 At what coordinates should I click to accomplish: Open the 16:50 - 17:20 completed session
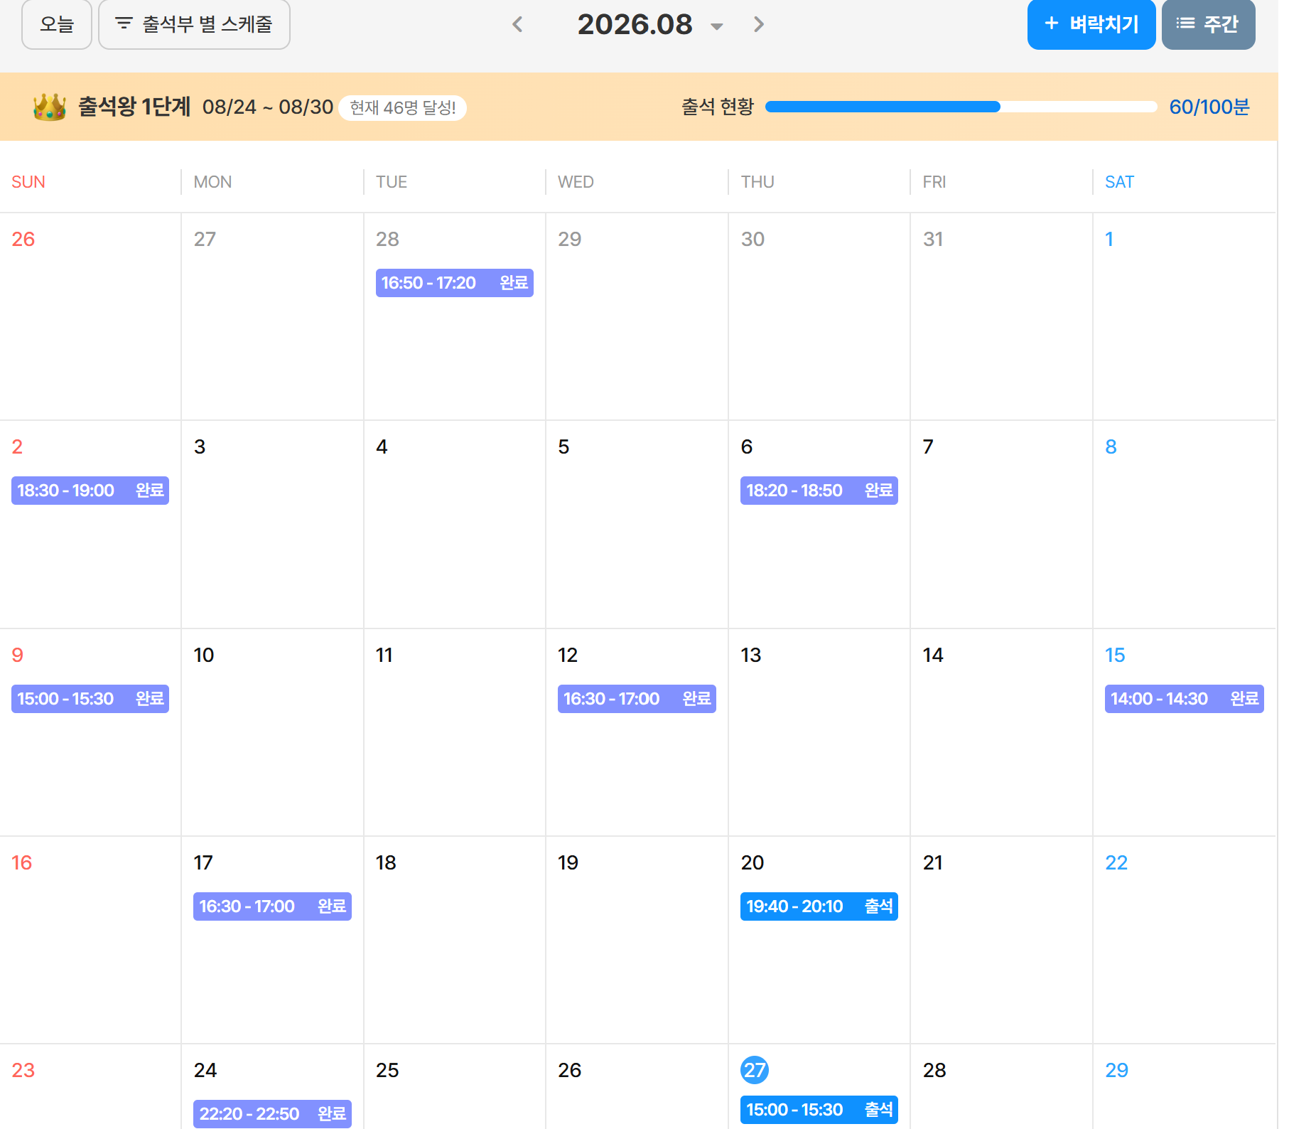click(455, 283)
